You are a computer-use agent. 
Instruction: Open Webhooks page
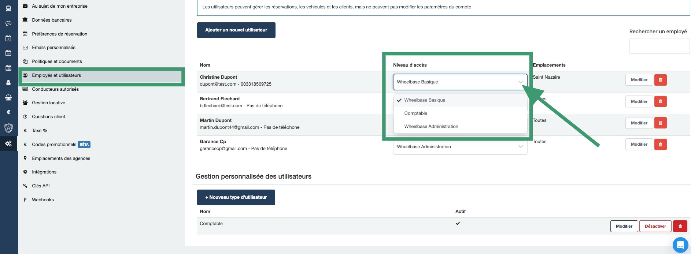pos(43,200)
